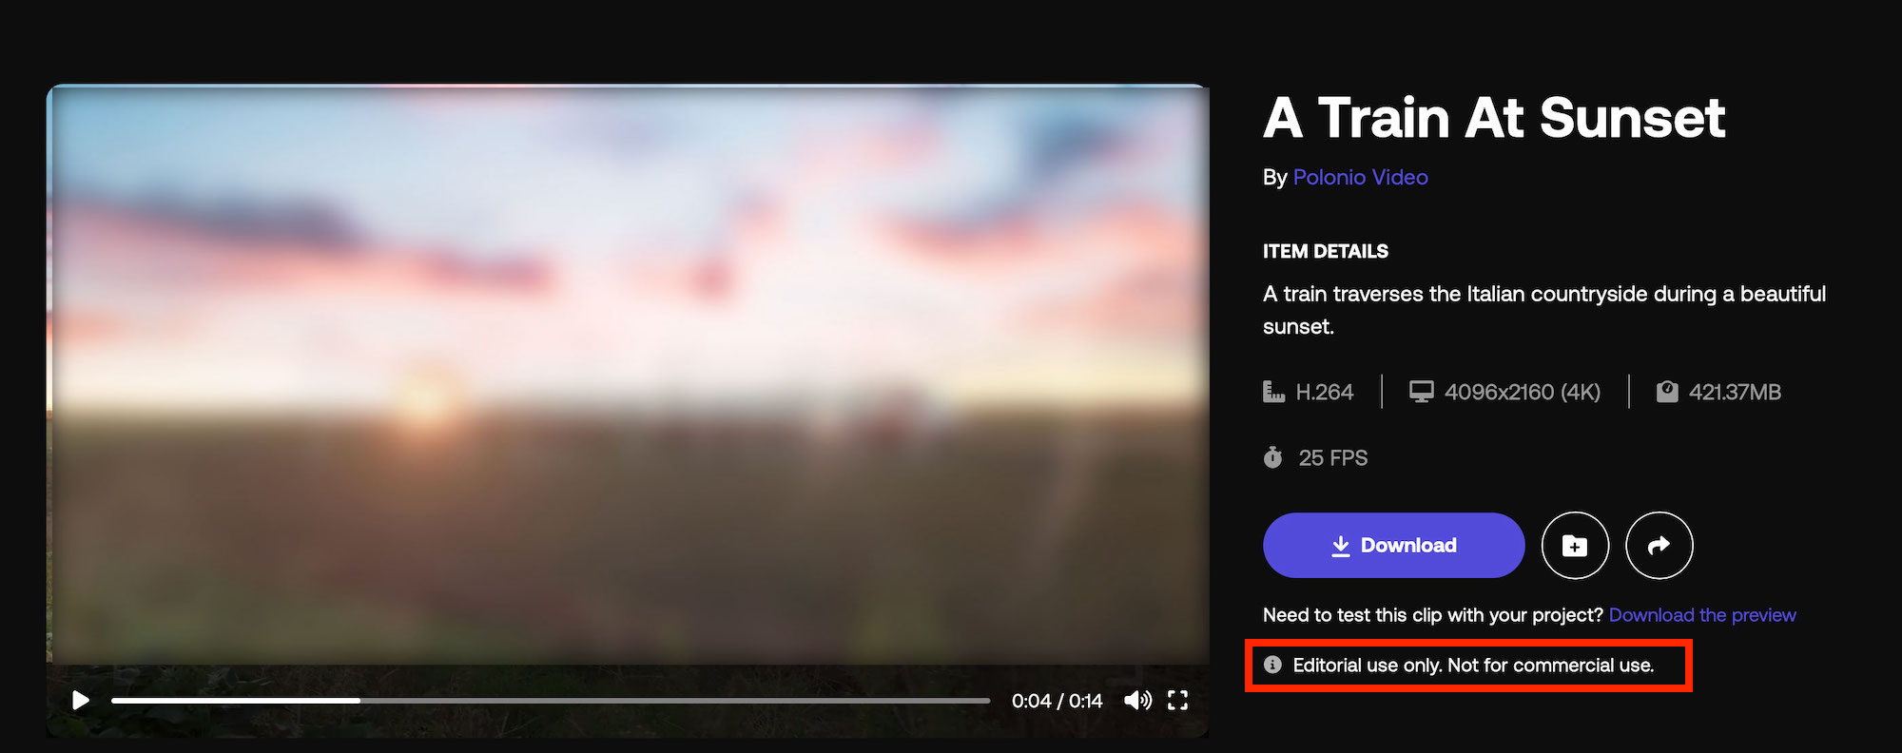1902x753 pixels.
Task: Mute the video with the speaker icon
Action: tap(1137, 701)
